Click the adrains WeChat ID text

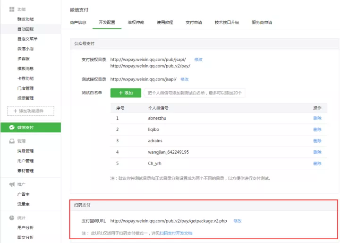(155, 141)
